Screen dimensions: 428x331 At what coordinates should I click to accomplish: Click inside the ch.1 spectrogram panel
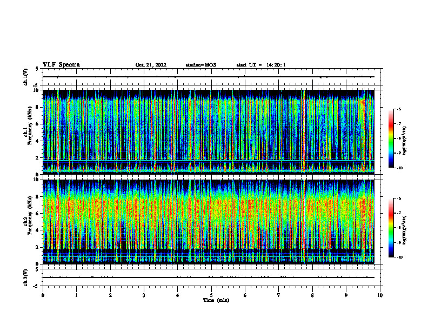coord(209,132)
